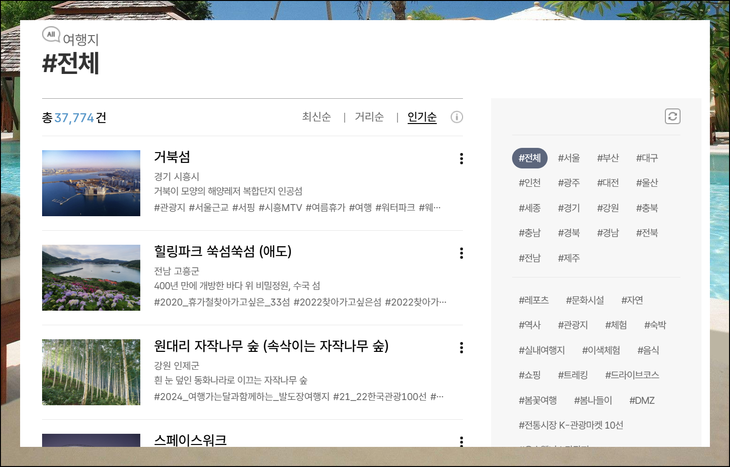730x467 pixels.
Task: Select the #울산 region tag
Action: tap(647, 183)
